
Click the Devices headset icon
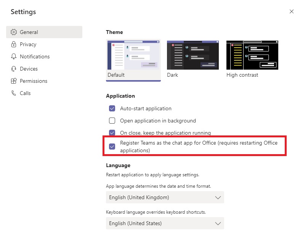pos(14,69)
